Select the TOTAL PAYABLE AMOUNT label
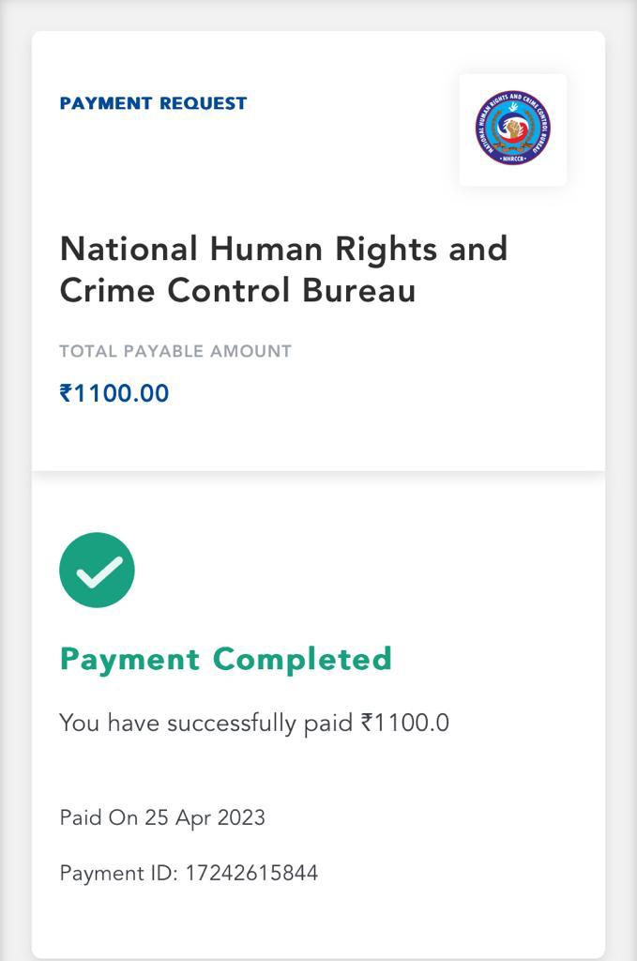637x961 pixels. [x=175, y=351]
